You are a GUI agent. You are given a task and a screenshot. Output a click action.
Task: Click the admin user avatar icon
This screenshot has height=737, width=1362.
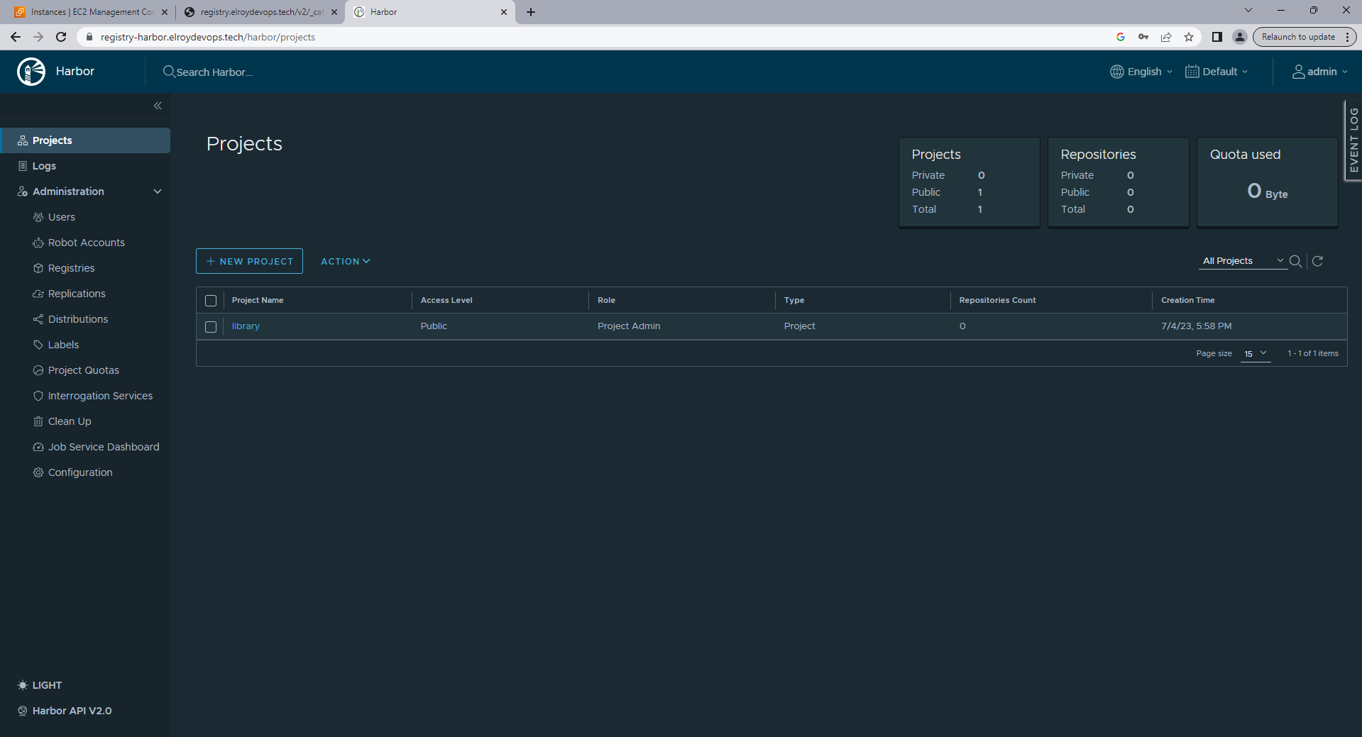click(1298, 72)
